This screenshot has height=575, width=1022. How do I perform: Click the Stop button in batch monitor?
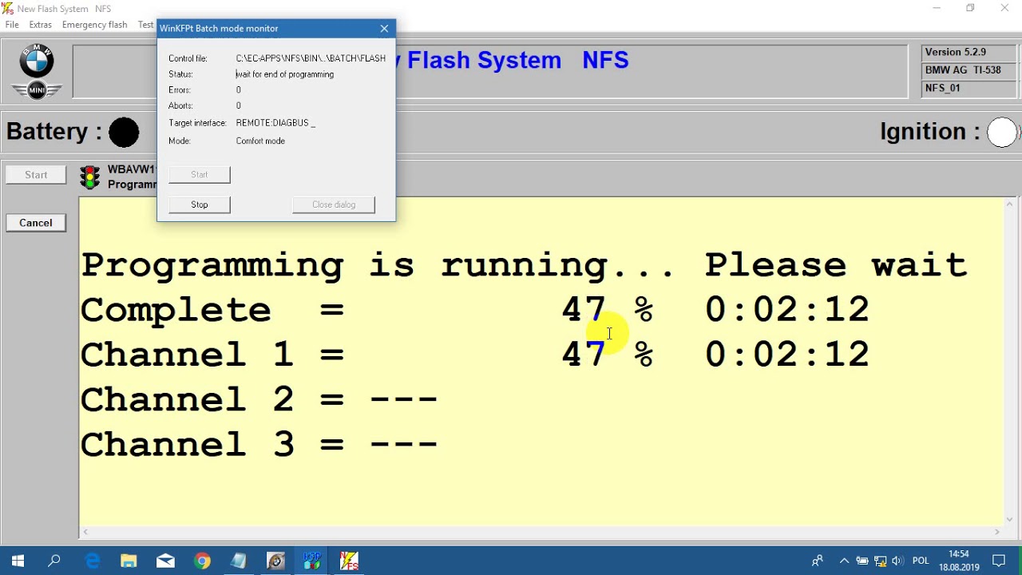[x=200, y=204]
